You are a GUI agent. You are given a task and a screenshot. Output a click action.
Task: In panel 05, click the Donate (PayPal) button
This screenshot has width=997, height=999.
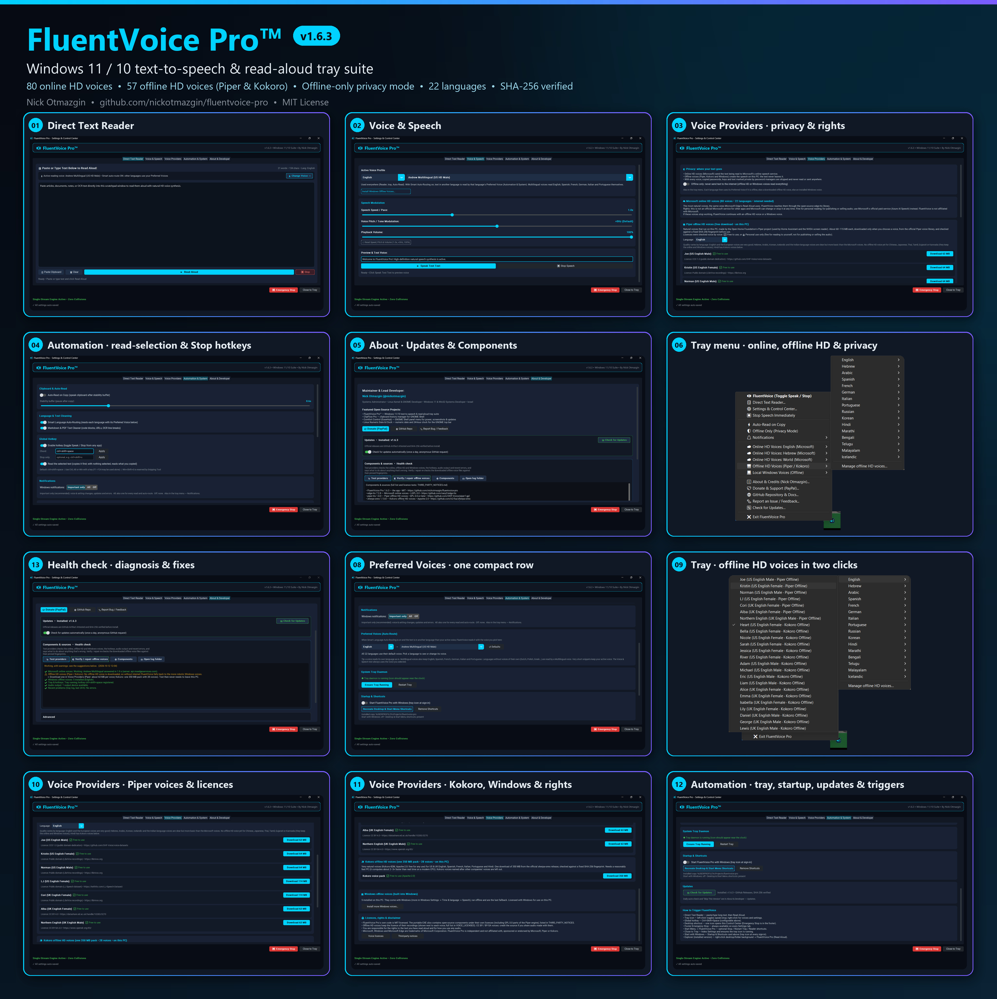pyautogui.click(x=375, y=429)
